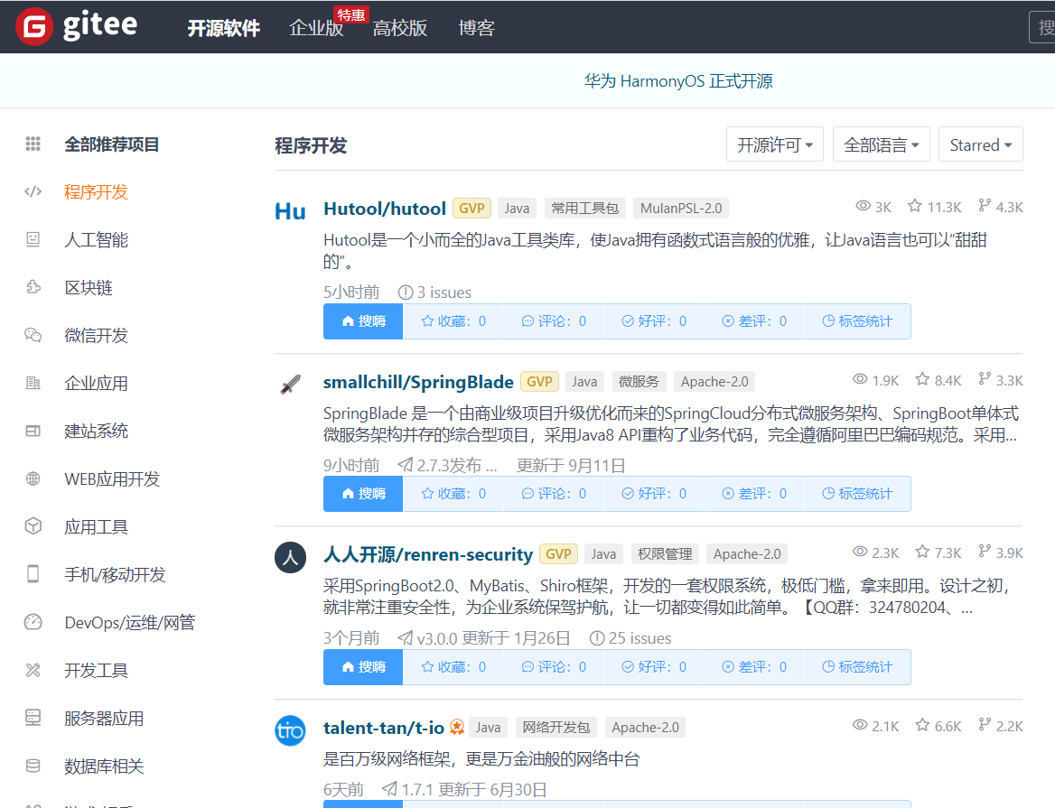Select 全部推荐项目 category

(112, 144)
